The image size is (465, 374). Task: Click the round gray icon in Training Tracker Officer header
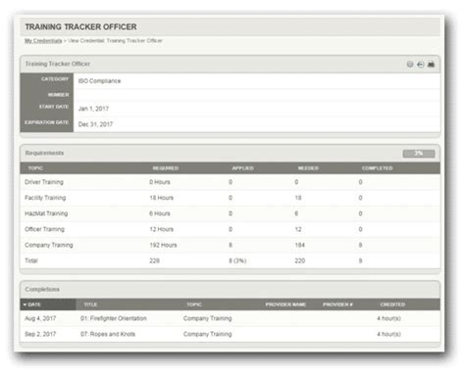pos(410,64)
